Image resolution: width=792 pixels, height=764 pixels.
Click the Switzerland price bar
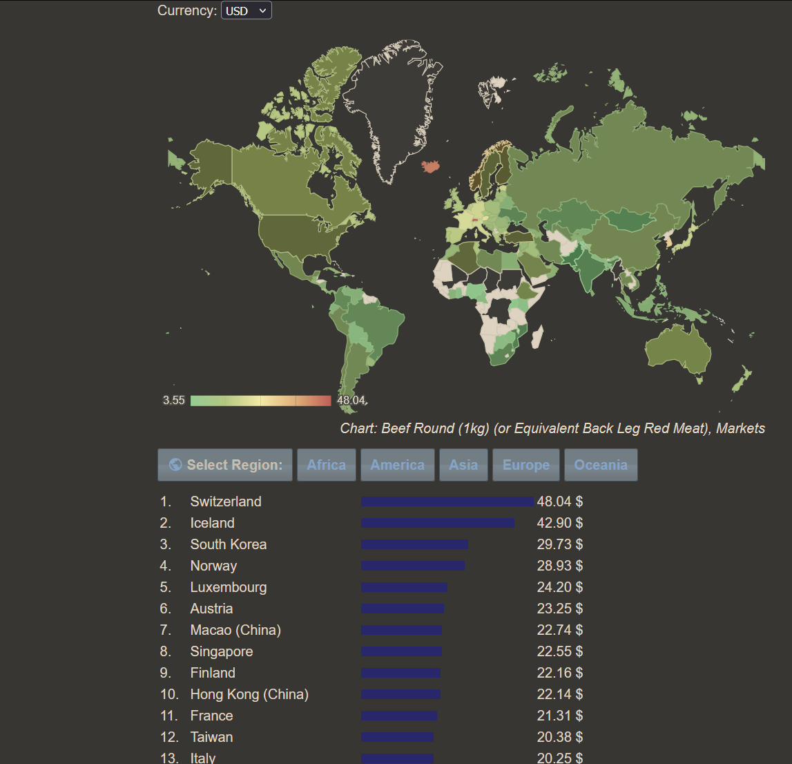point(447,502)
